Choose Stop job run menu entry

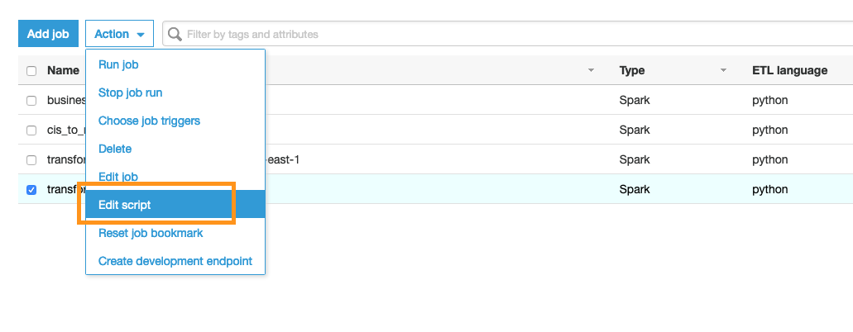(x=130, y=93)
